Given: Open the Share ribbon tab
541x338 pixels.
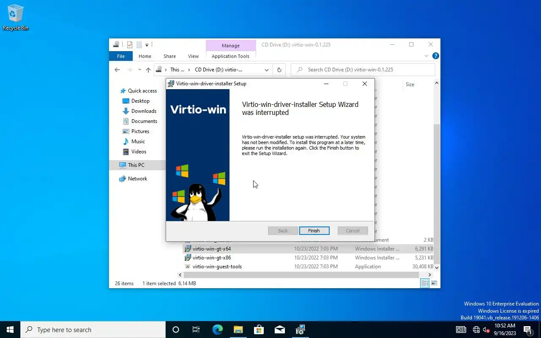Looking at the screenshot, I should pos(169,56).
